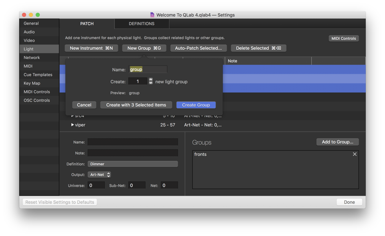Remove the fronts group with X icon
Viewport: 385px width, 236px height.
355,154
